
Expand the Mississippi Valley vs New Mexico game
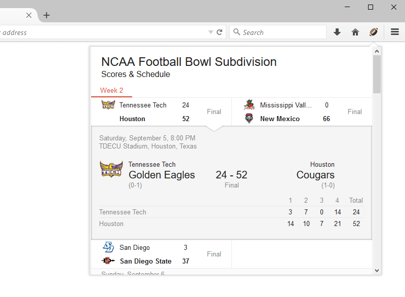point(302,112)
